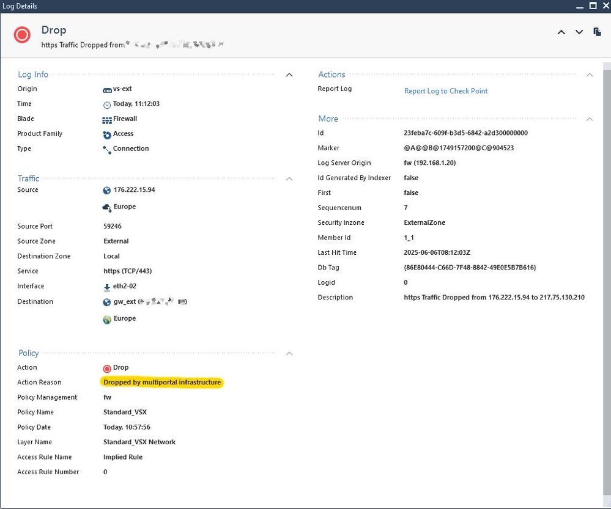The height and width of the screenshot is (509, 611).
Task: Collapse the Actions section
Action: pyautogui.click(x=590, y=75)
